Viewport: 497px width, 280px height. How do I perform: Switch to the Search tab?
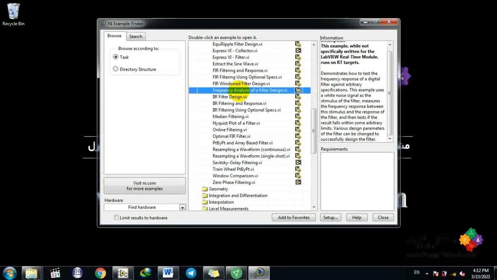pyautogui.click(x=136, y=36)
